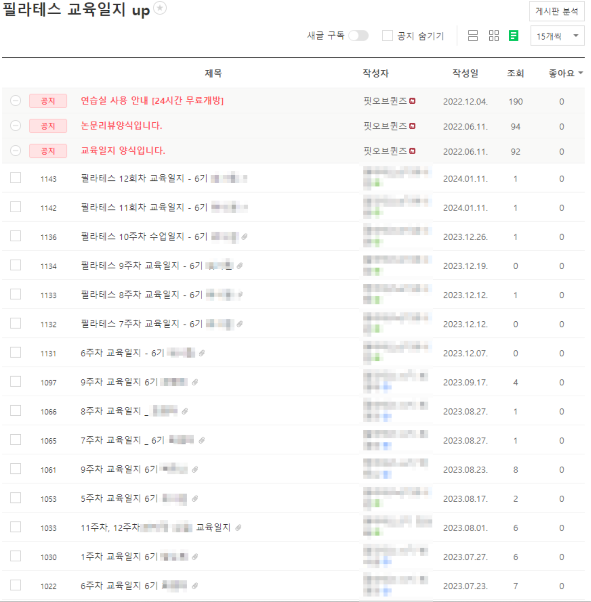Image resolution: width=591 pixels, height=602 pixels.
Task: Open attachment icon on post 1022
Action: (195, 586)
